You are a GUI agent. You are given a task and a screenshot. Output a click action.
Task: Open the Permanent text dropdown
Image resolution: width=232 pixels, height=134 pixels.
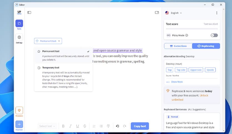(48, 41)
